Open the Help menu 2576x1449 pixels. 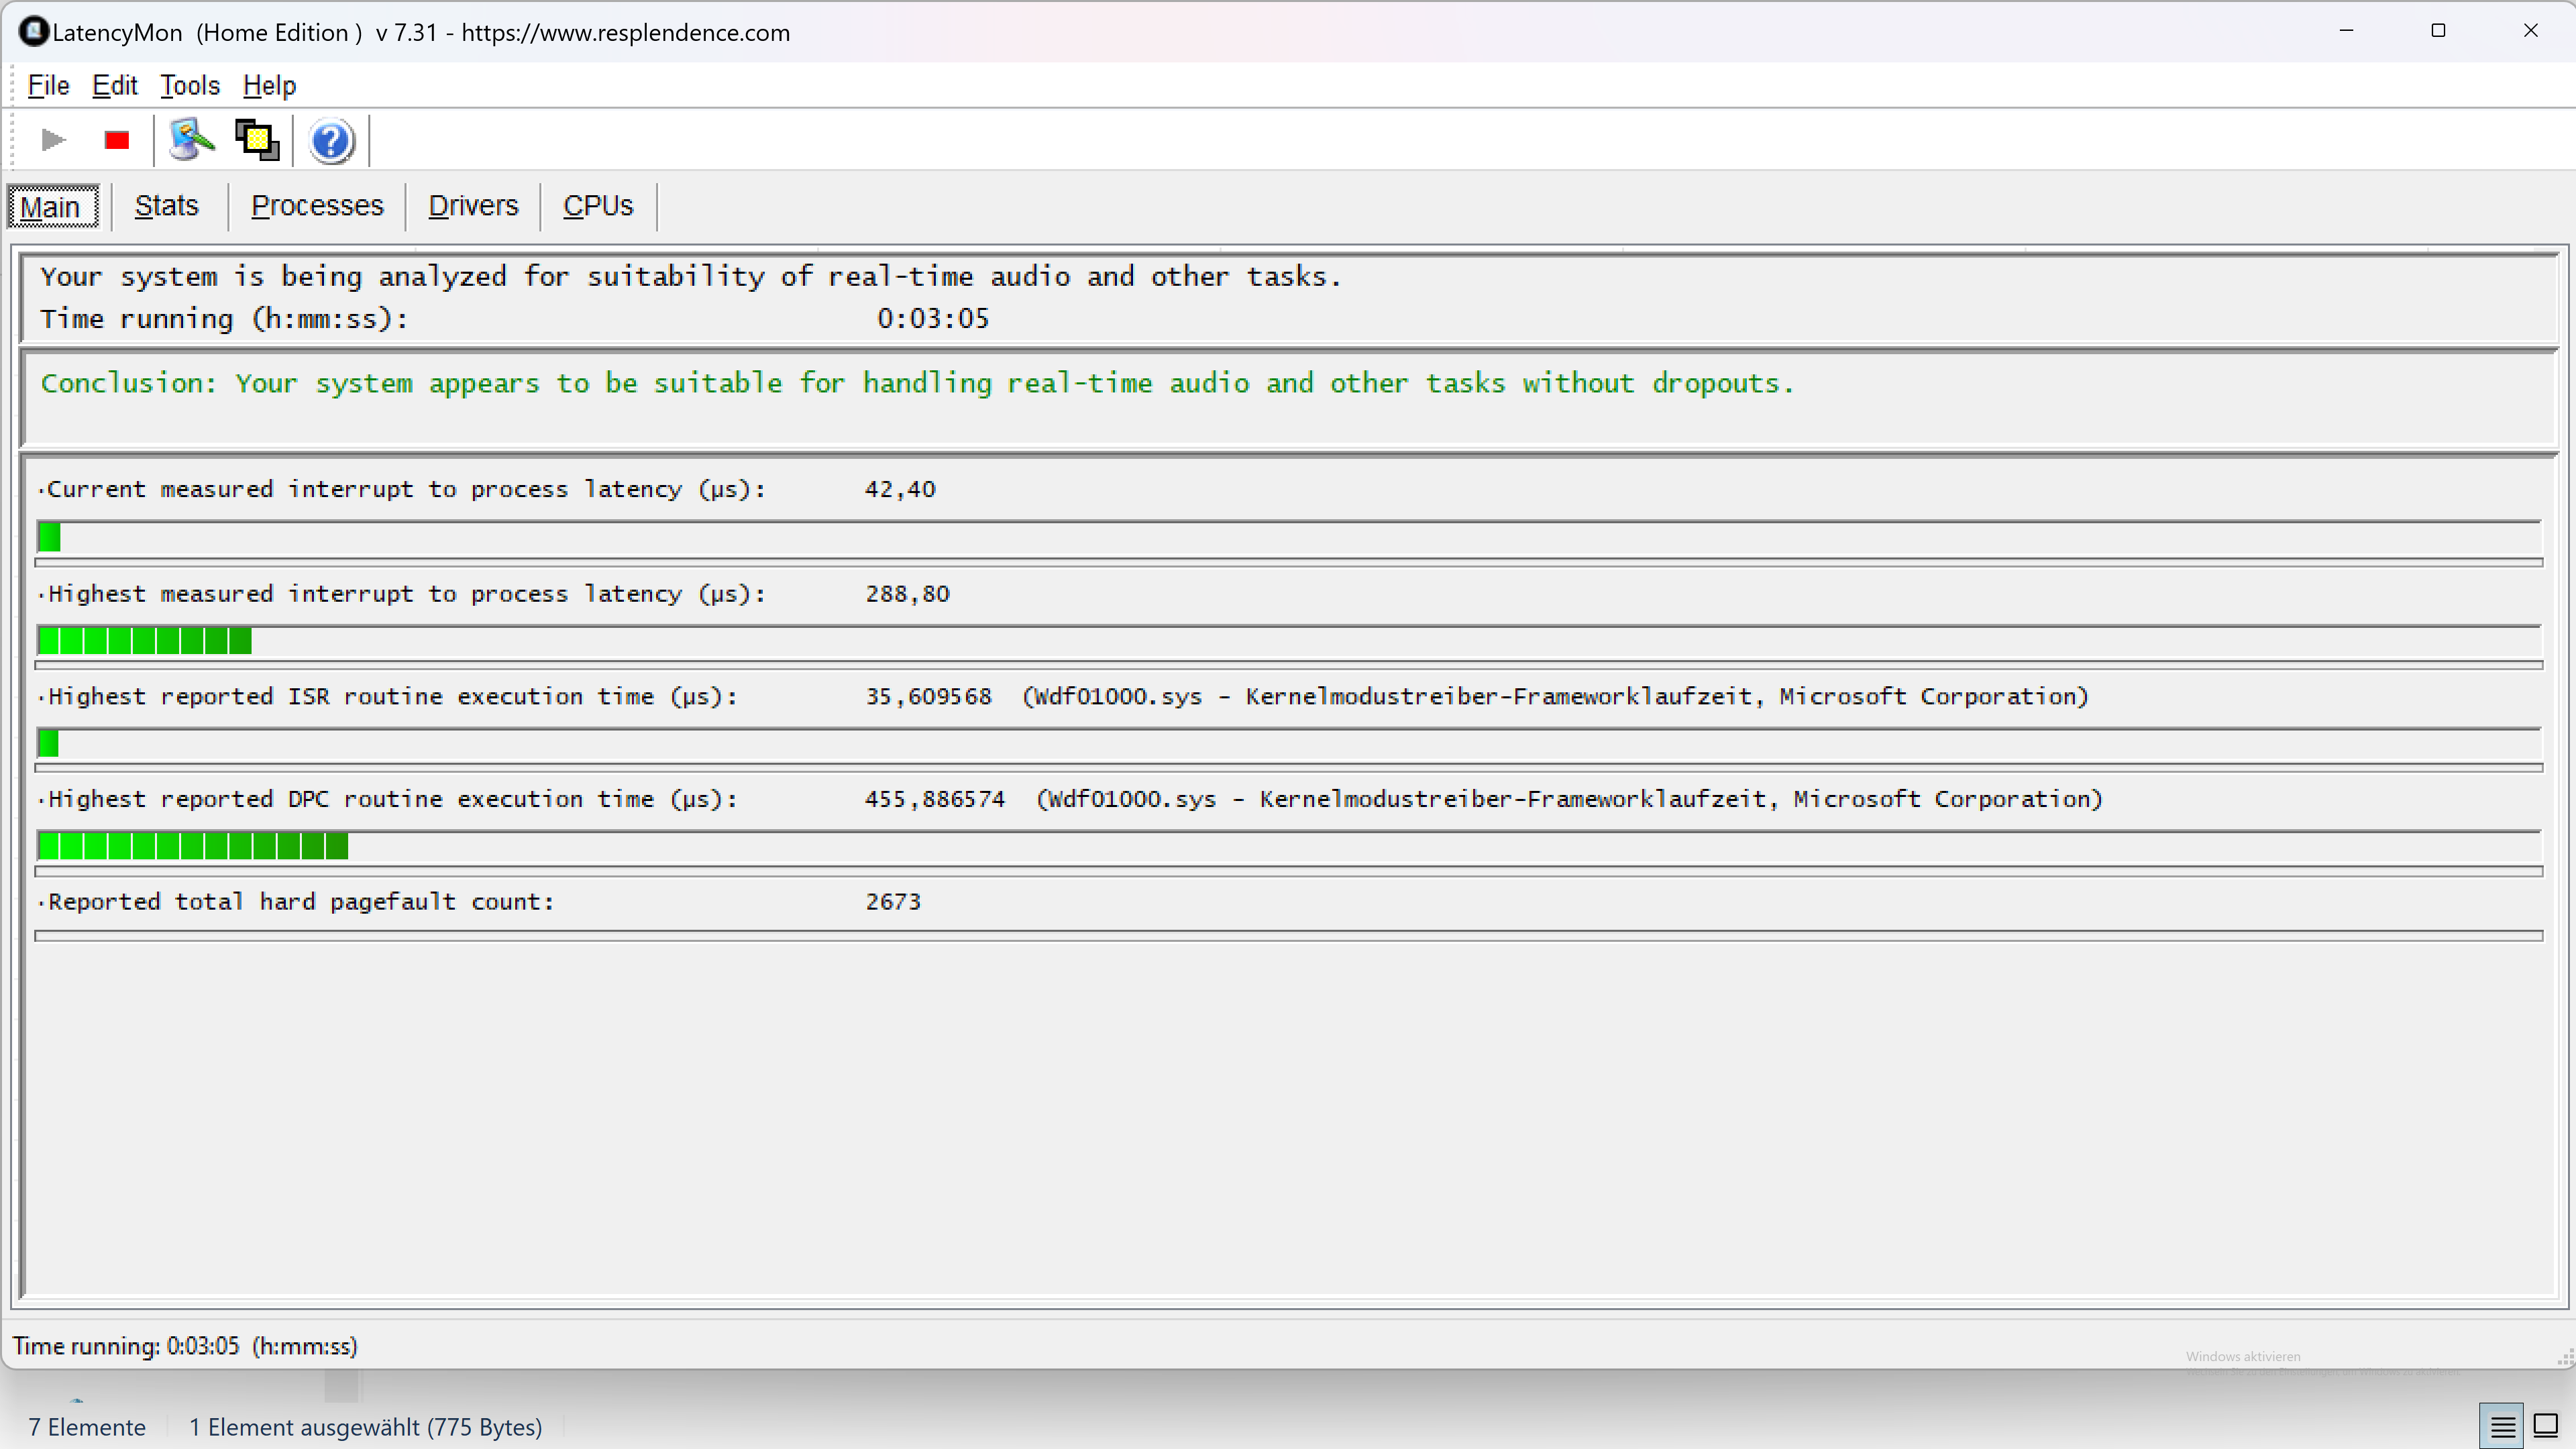(x=269, y=86)
